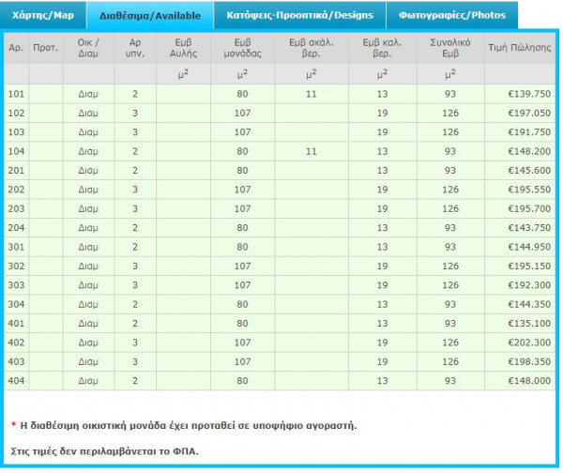
Task: Select apartment number 302 row
Action: coord(280,267)
